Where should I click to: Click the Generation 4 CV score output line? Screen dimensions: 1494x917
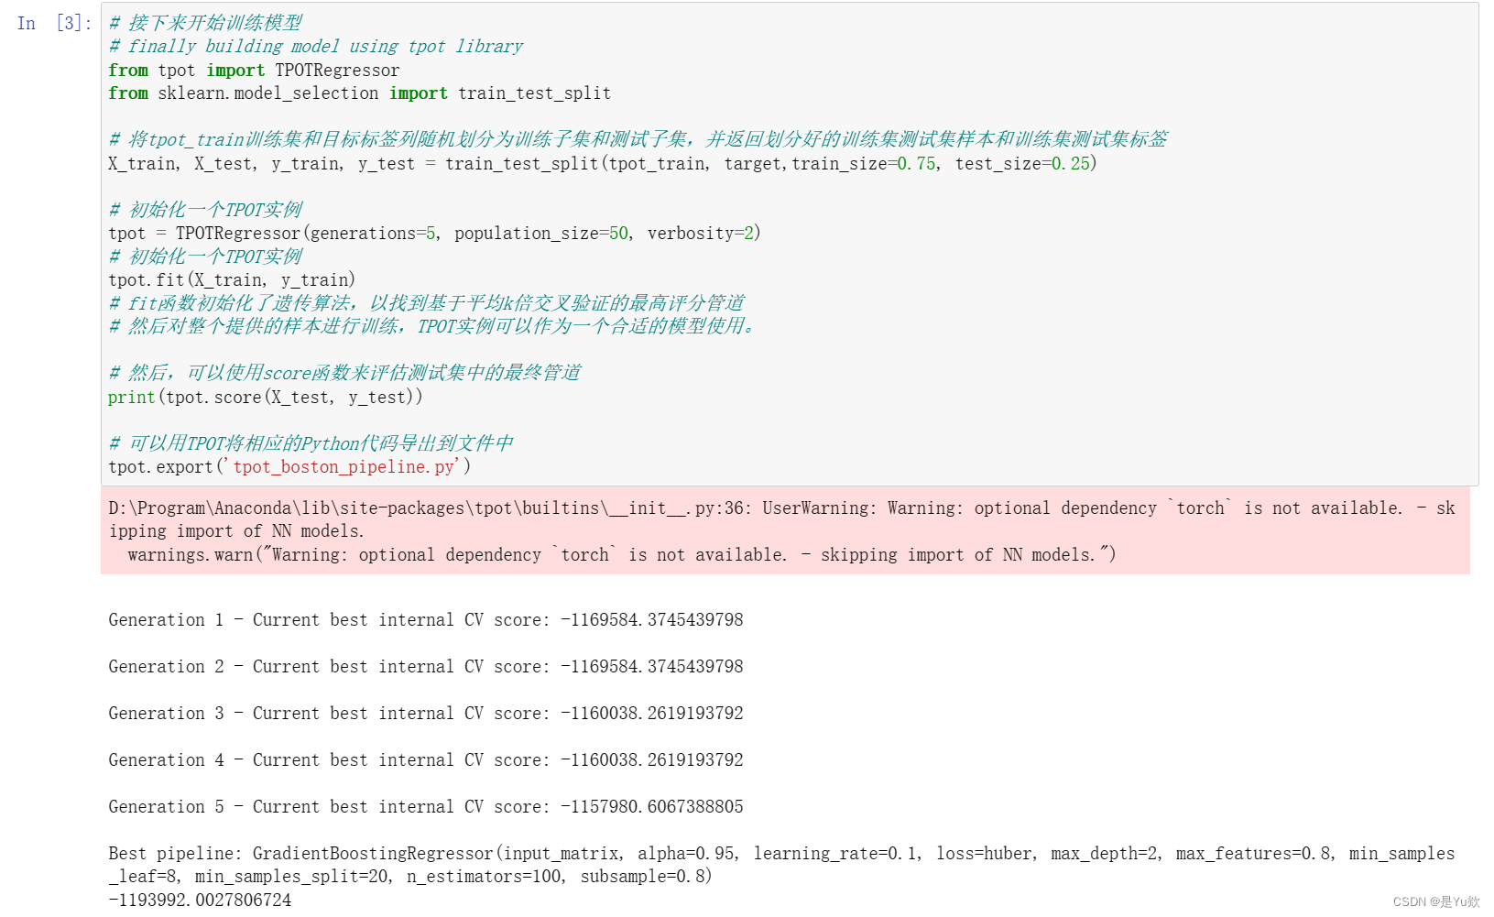(x=426, y=760)
